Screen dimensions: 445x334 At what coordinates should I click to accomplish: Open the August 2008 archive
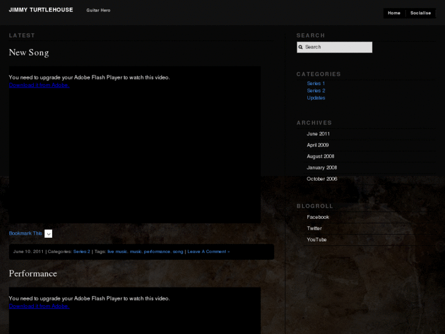[x=320, y=156]
